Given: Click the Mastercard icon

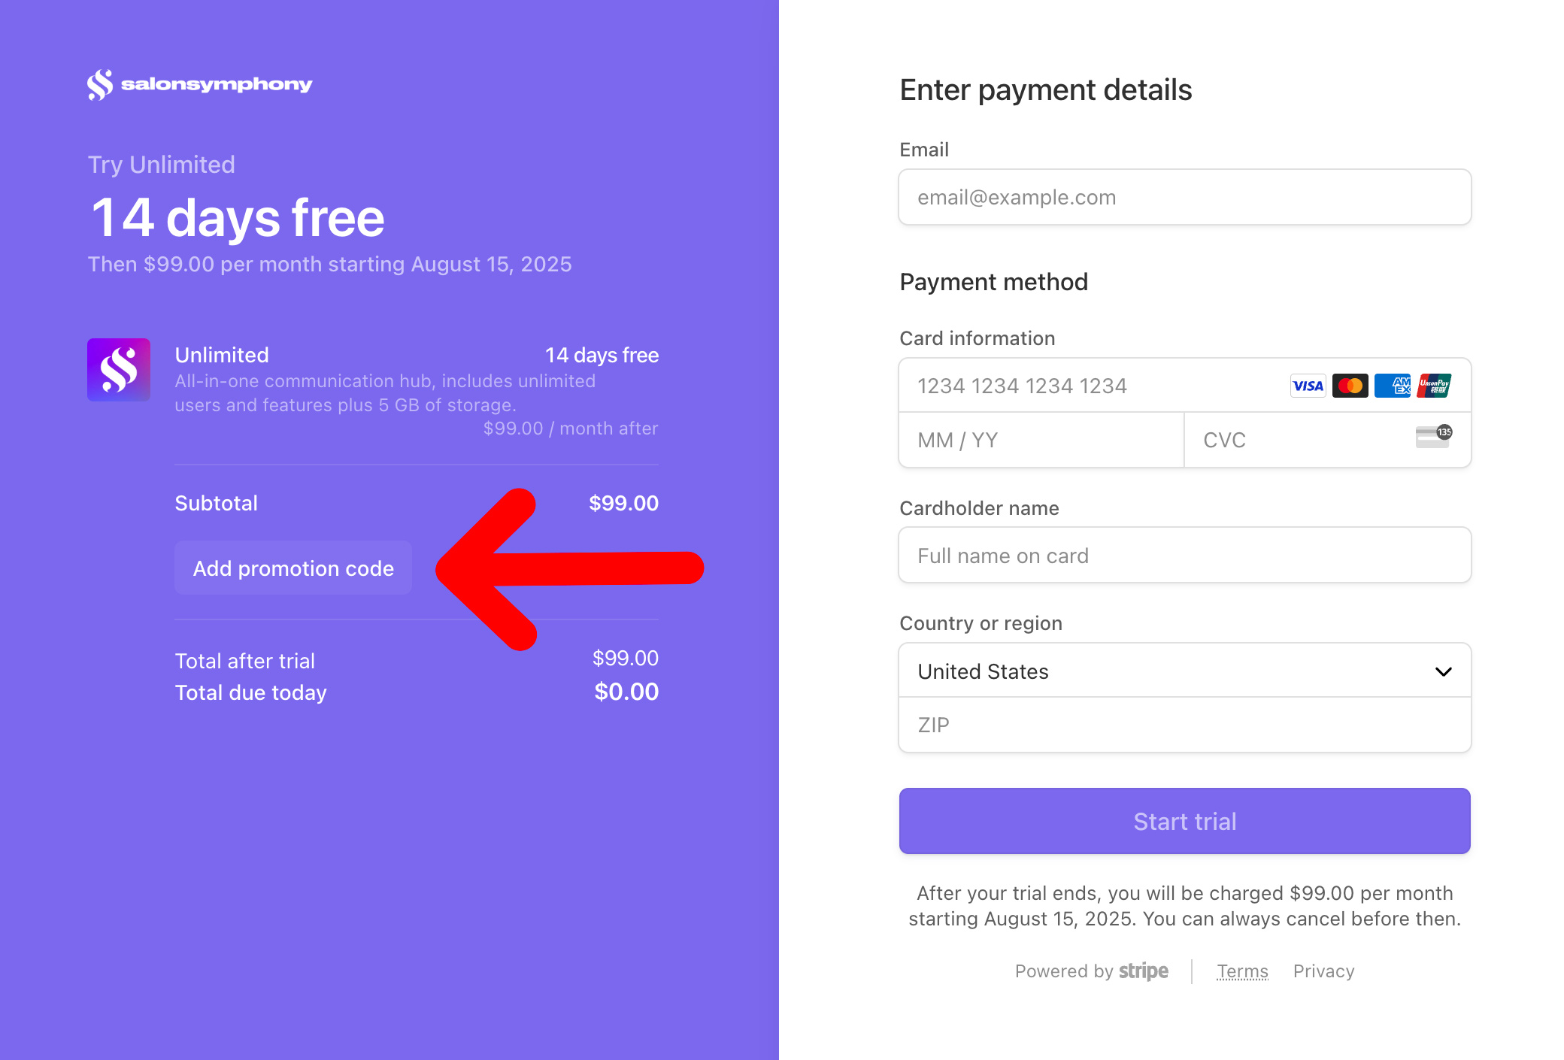Looking at the screenshot, I should (1350, 386).
